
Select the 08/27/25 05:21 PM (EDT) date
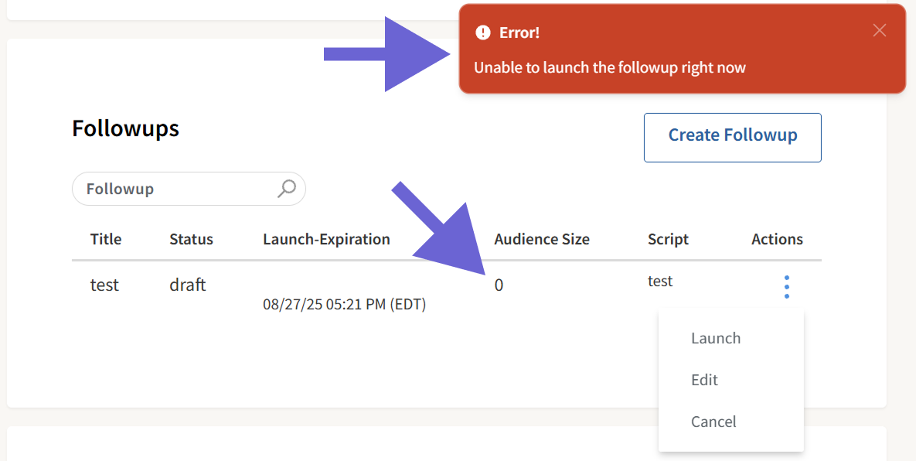tap(345, 305)
